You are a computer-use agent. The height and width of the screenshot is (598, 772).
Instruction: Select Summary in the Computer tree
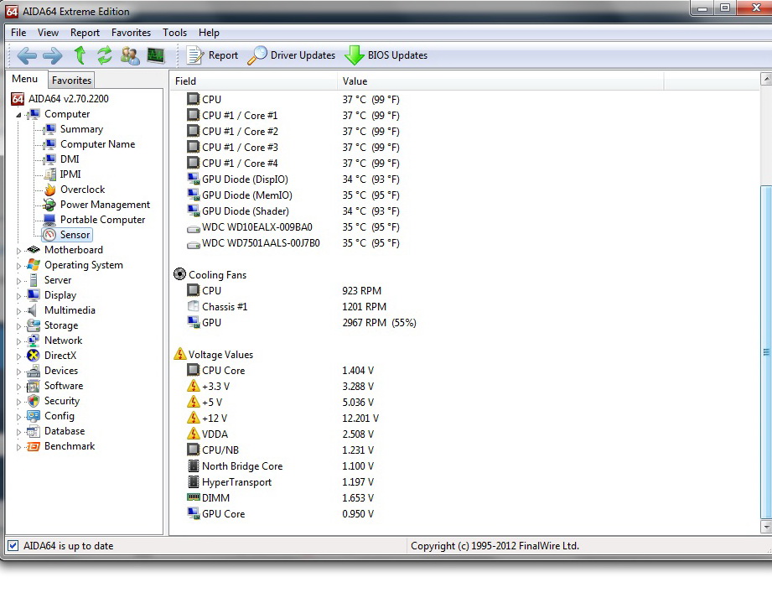(82, 129)
